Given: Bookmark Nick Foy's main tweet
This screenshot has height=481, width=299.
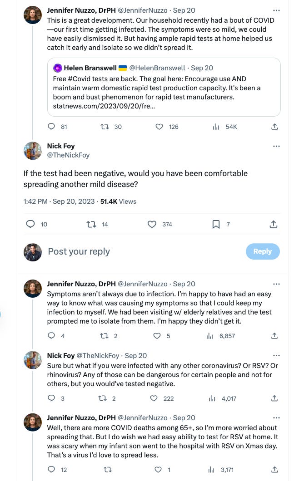Looking at the screenshot, I should click(x=216, y=224).
